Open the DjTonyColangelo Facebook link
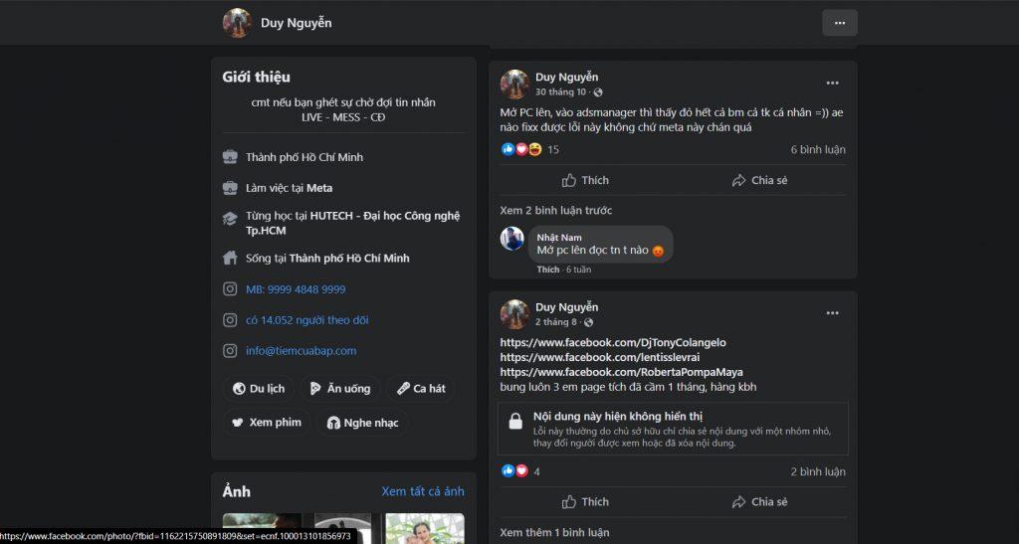 [x=613, y=342]
